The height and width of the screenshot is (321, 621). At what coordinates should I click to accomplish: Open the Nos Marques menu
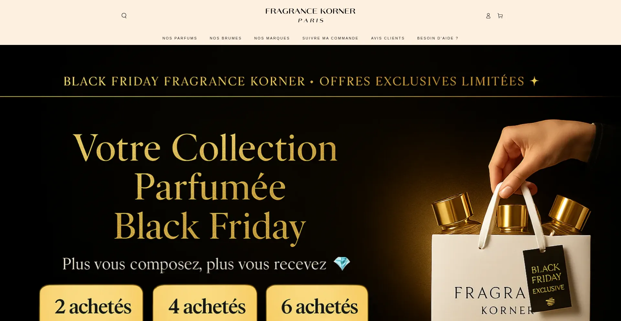pos(272,38)
